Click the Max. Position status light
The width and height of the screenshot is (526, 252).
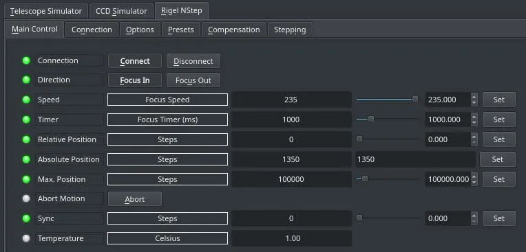[x=26, y=179]
